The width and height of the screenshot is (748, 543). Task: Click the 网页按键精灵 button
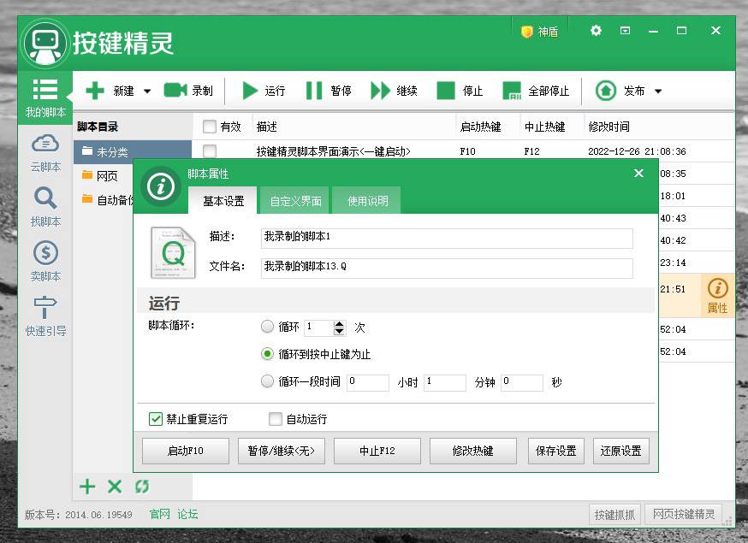click(x=684, y=514)
